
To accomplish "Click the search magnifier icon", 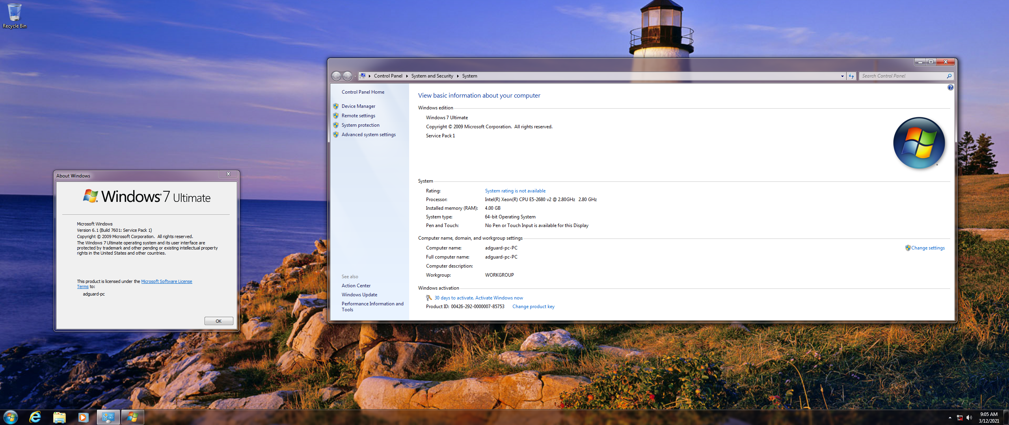I will pos(949,76).
